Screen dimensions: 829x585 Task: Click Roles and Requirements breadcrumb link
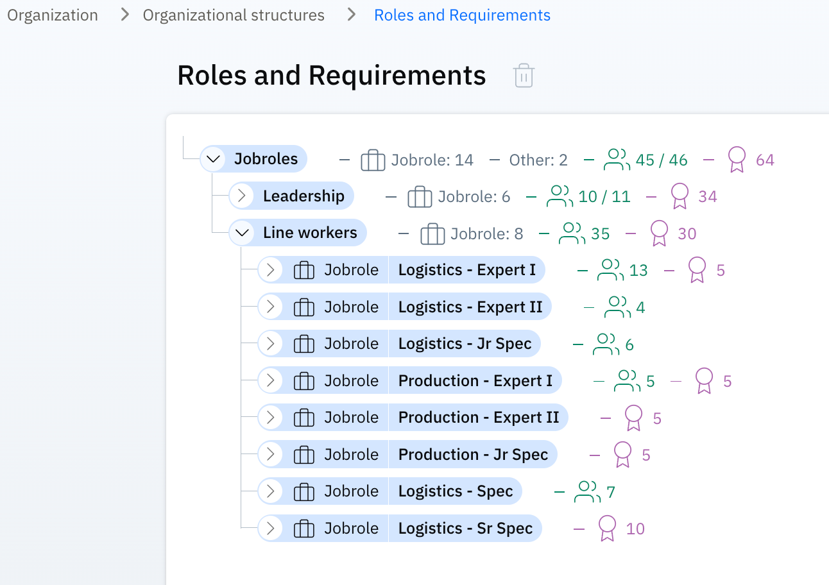coord(462,15)
